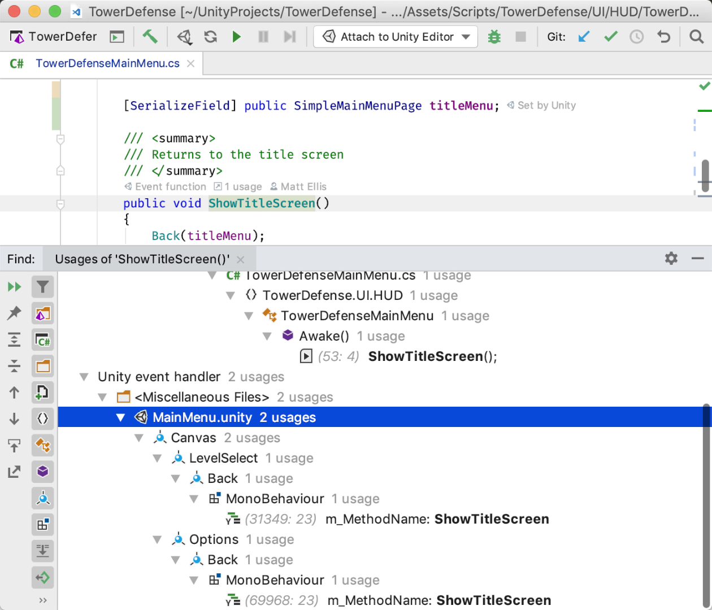Viewport: 712px width, 610px height.
Task: Collapse the MainMenu.unity tree node
Action: point(120,417)
